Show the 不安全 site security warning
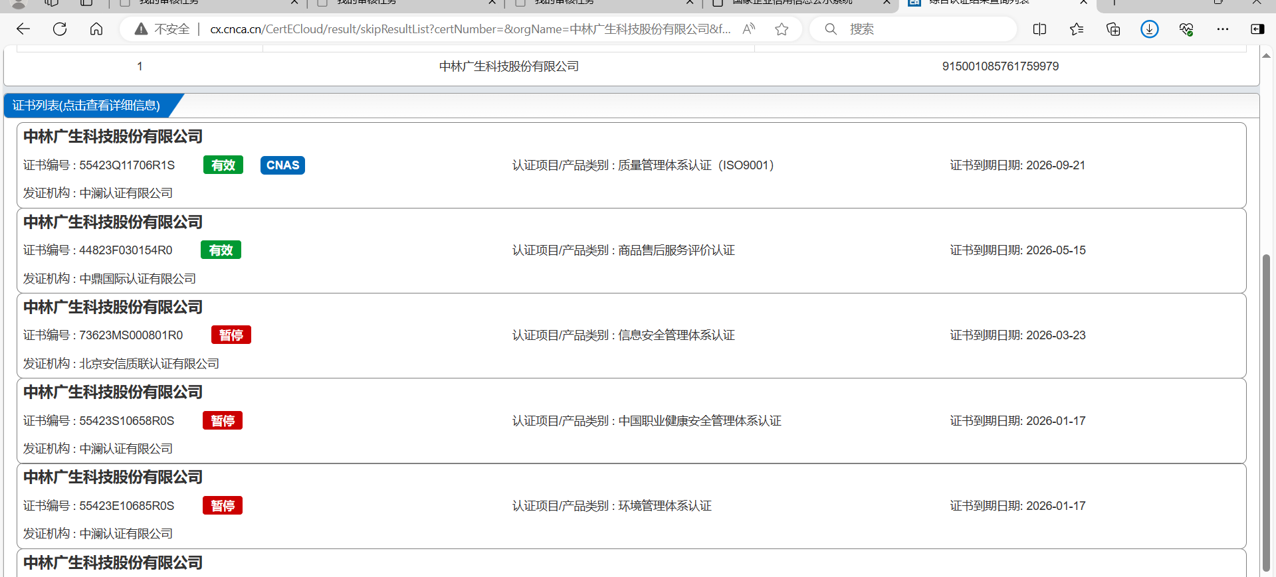The height and width of the screenshot is (577, 1276). click(x=161, y=29)
